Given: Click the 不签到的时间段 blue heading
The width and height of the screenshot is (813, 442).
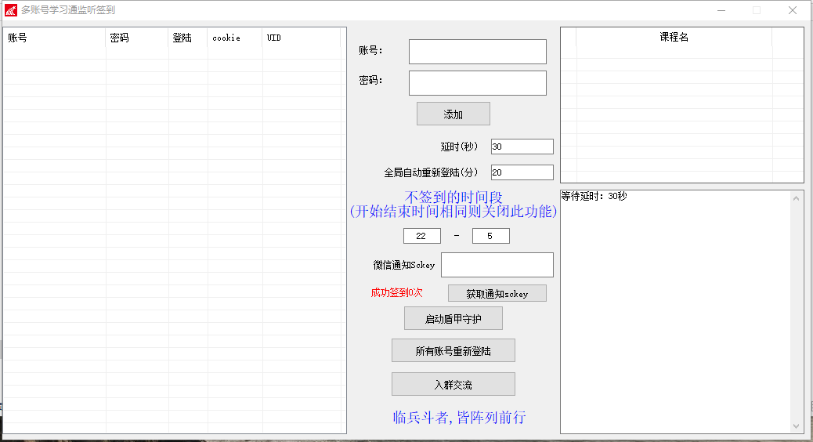Looking at the screenshot, I should pyautogui.click(x=453, y=197).
